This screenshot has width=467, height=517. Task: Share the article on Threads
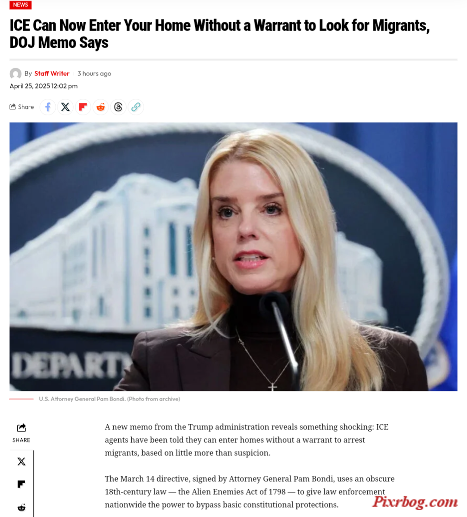point(118,107)
